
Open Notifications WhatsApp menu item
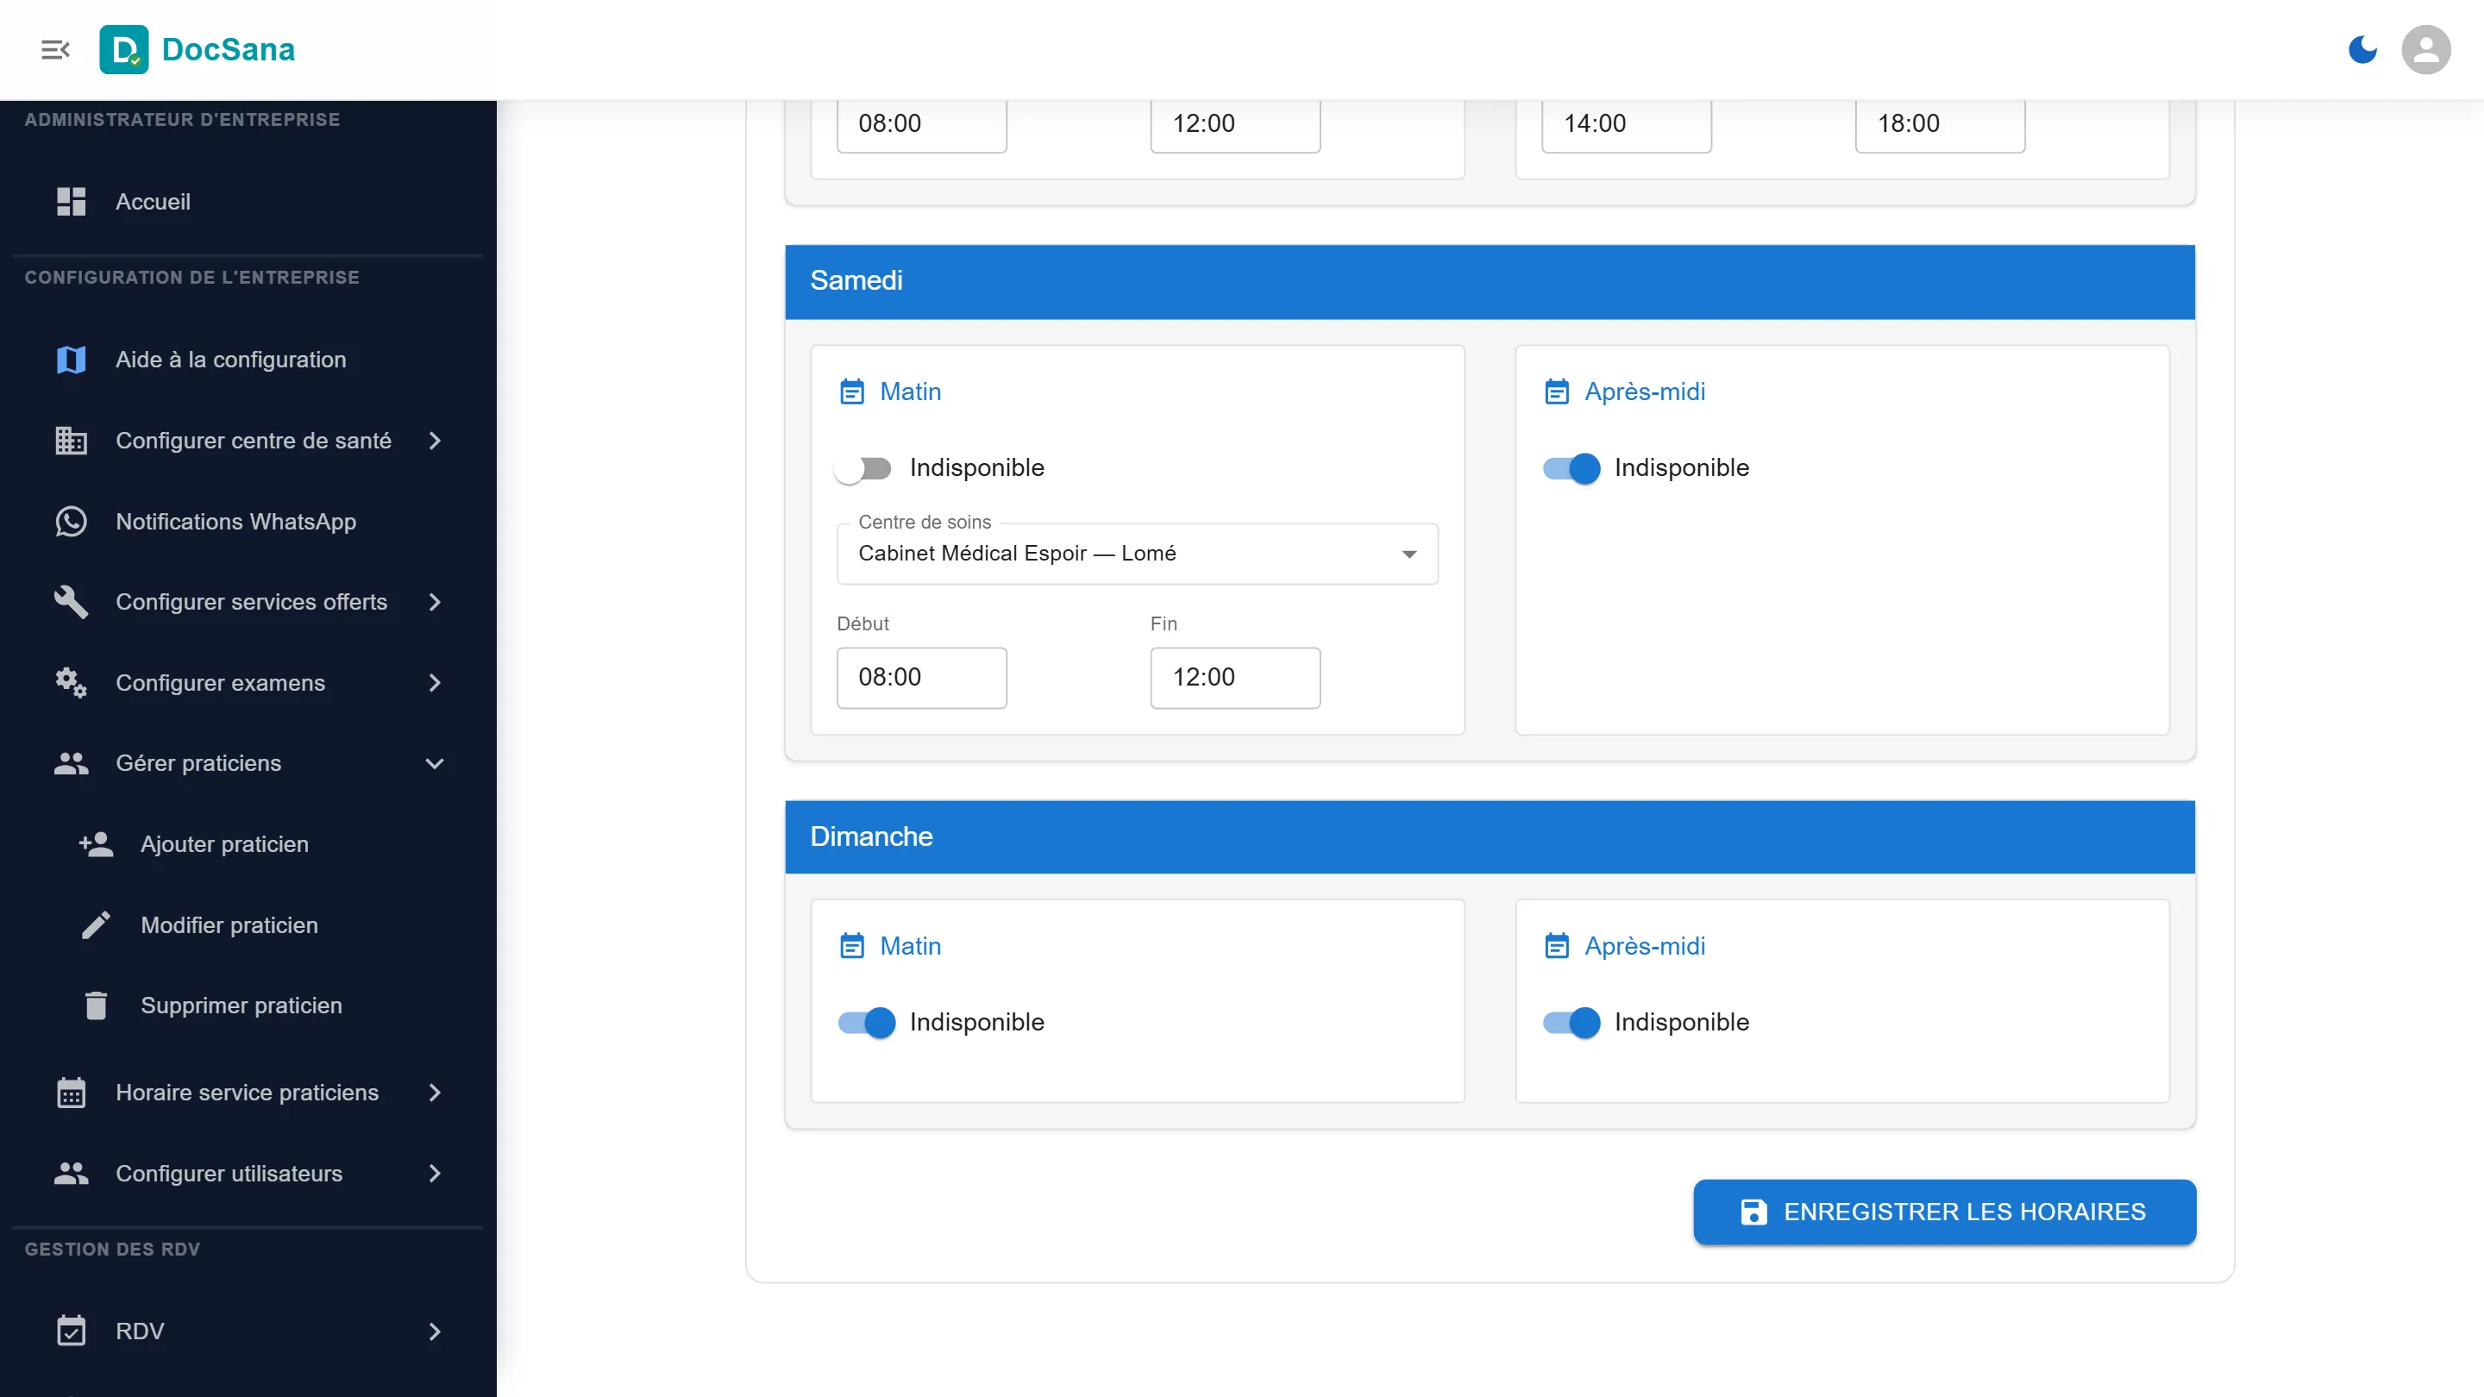[248, 522]
